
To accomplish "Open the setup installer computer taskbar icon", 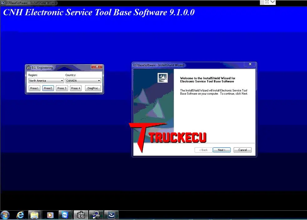I will (96, 215).
